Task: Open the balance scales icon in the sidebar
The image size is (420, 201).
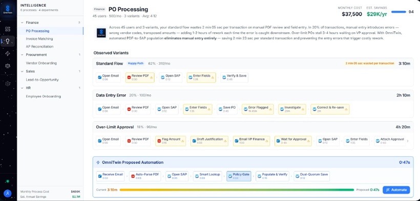Action: click(x=8, y=66)
